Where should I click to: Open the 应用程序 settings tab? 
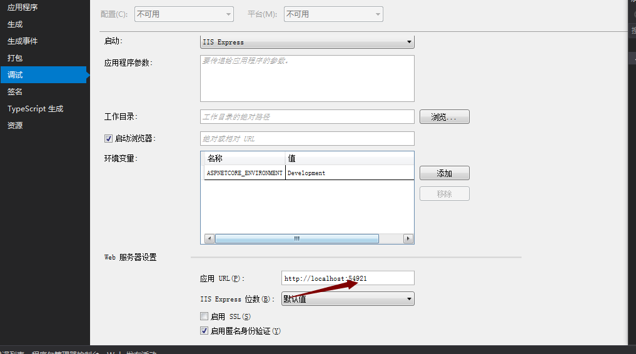tap(23, 8)
